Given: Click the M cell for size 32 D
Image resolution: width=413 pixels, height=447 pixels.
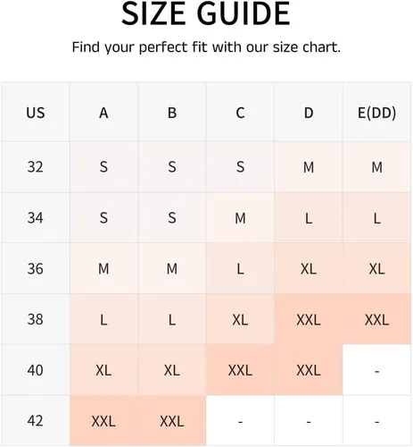Looking at the screenshot, I should 309,167.
